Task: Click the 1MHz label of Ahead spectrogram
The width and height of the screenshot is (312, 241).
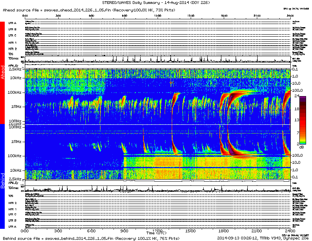Action: [16, 107]
